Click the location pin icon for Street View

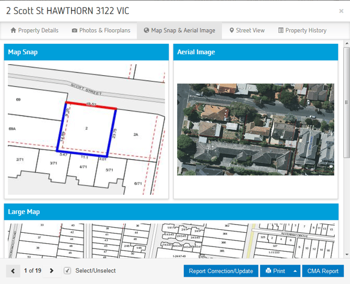(x=231, y=31)
